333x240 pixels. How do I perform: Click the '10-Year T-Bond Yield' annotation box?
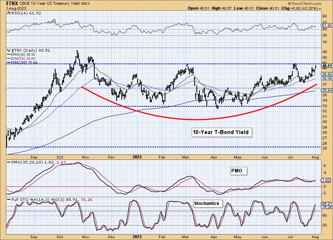click(x=221, y=132)
